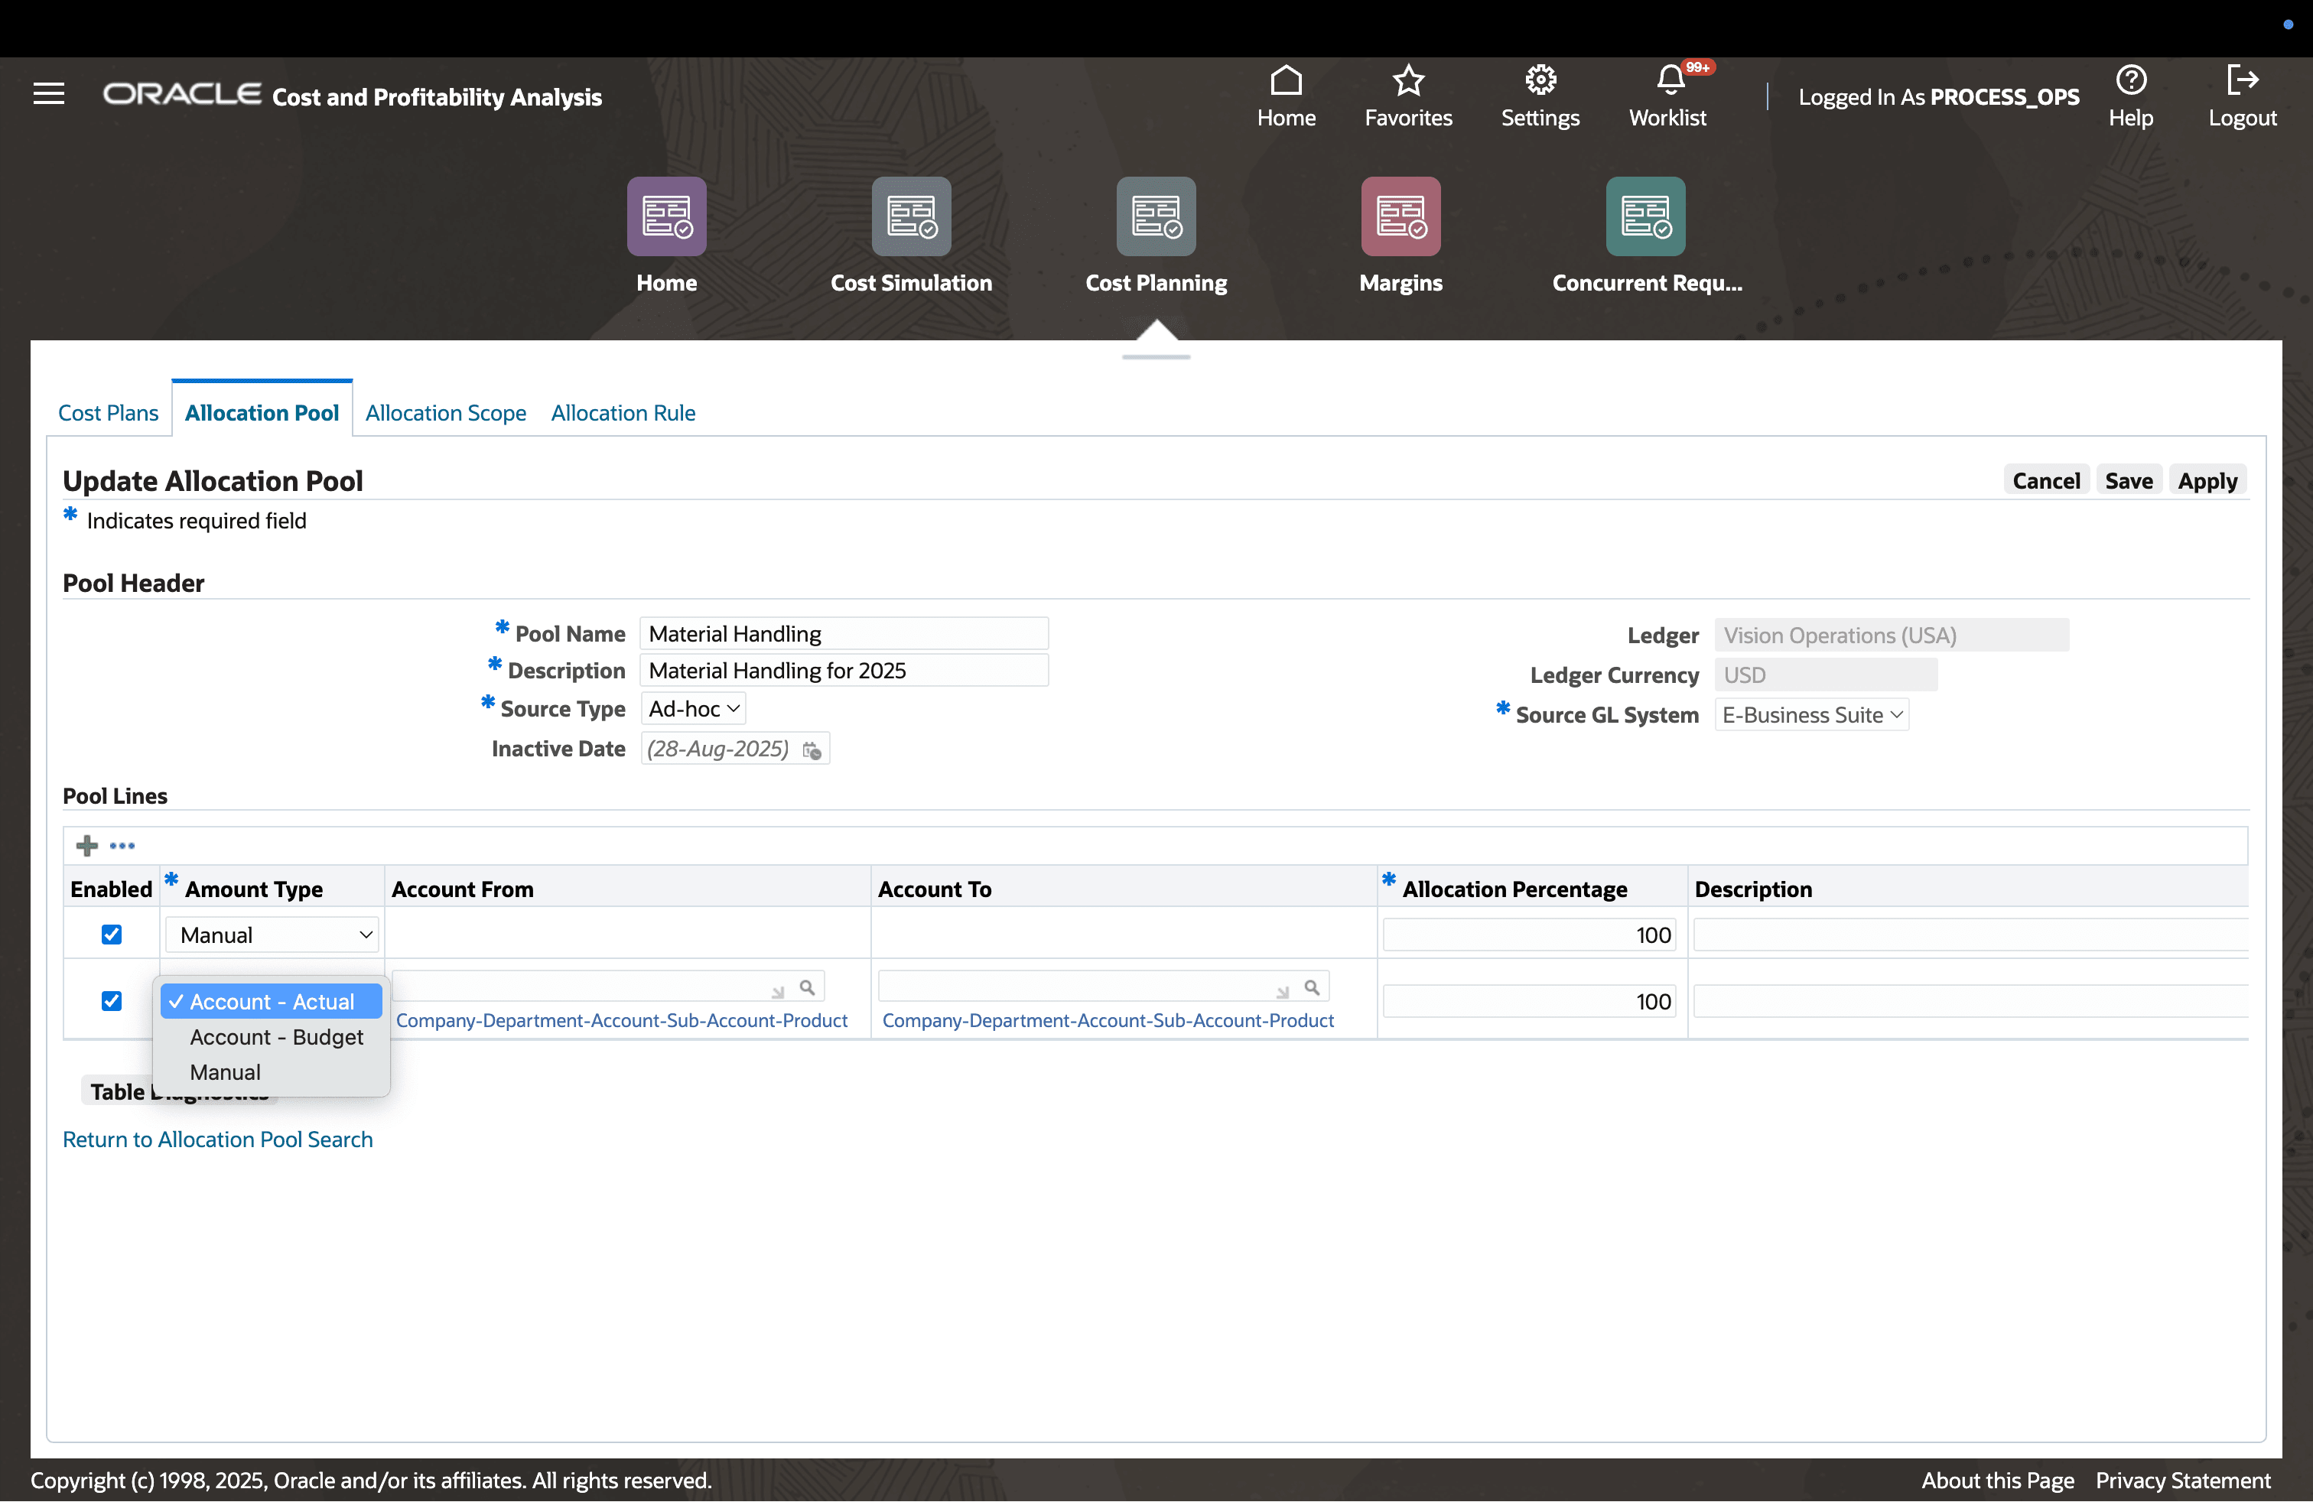Switch to the Allocation Scope tab
This screenshot has height=1502, width=2313.
click(x=445, y=413)
